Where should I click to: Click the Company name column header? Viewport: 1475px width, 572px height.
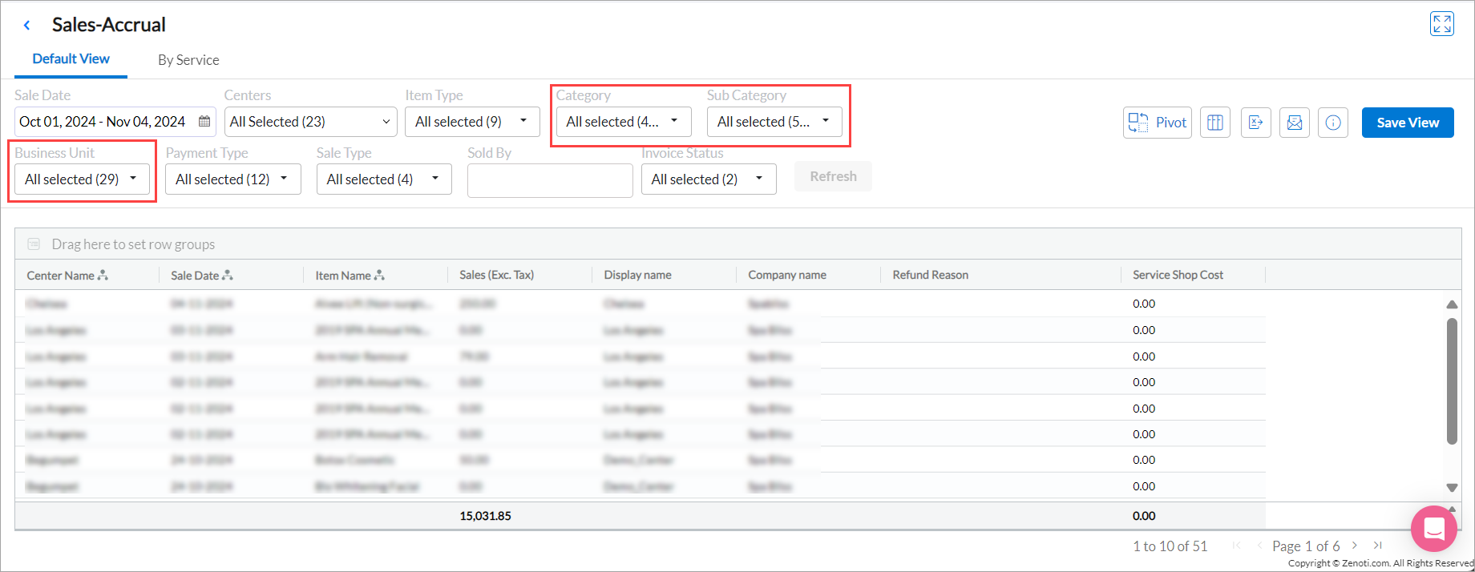click(x=787, y=275)
